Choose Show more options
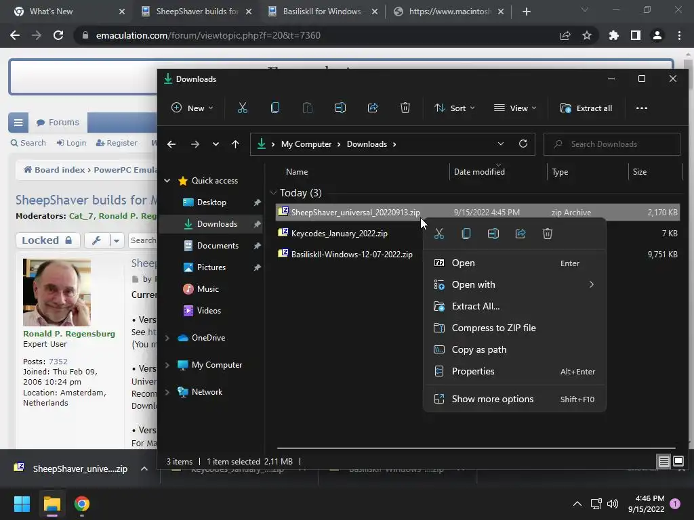This screenshot has height=520, width=694. tap(514, 399)
